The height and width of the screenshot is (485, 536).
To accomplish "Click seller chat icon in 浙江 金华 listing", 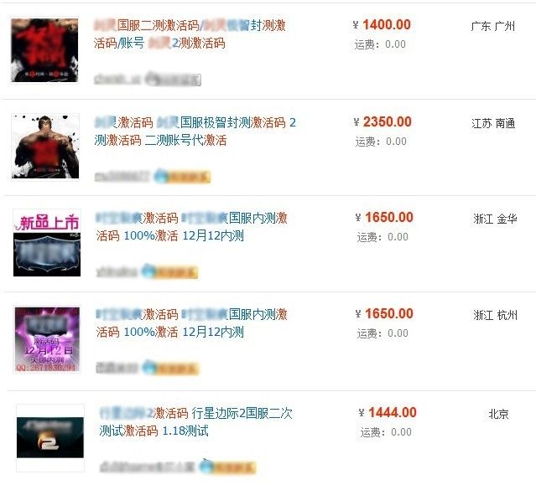I will (x=170, y=272).
